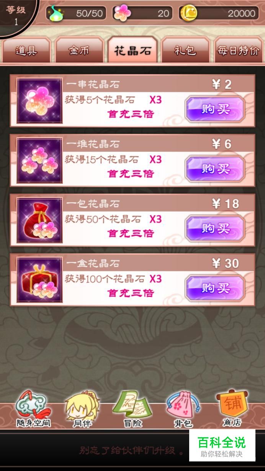Switch to the 道具 tab

click(x=26, y=50)
